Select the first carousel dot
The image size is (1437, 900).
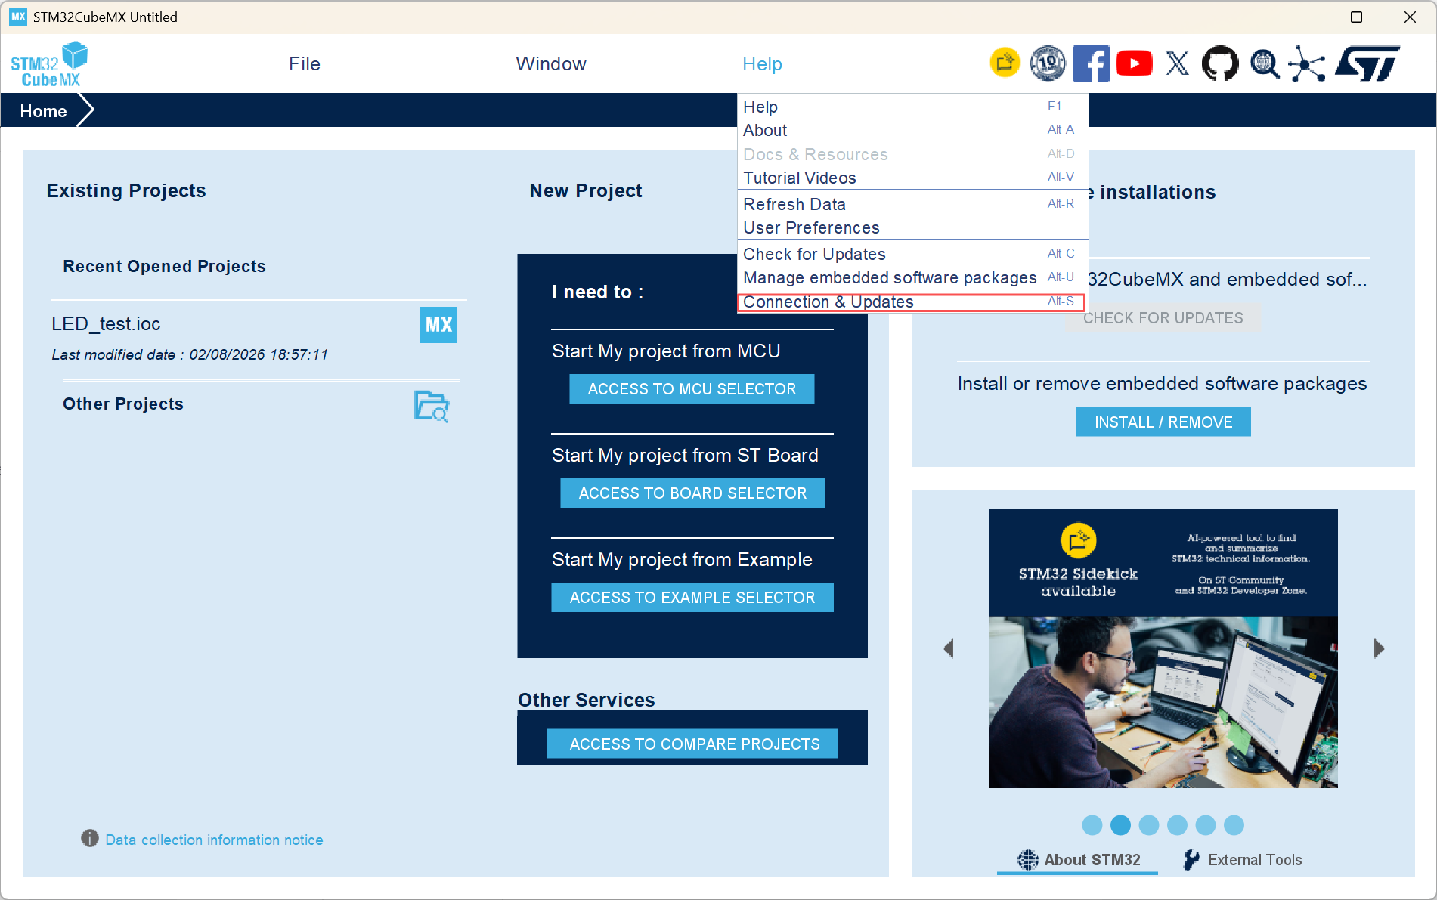coord(1092,825)
